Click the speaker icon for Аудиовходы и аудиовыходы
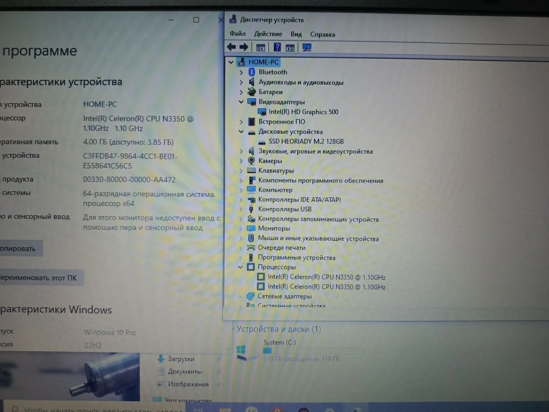Viewport: 549px width, 412px height. 252,82
